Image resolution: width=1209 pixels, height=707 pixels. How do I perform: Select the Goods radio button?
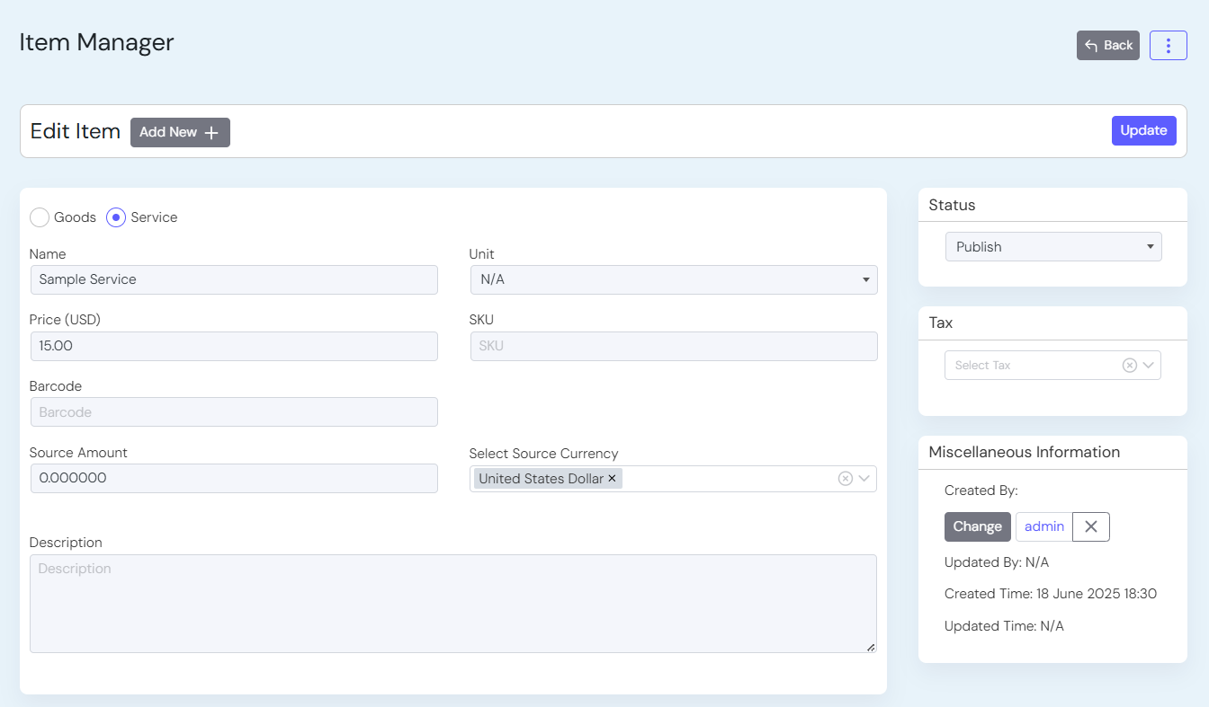40,217
